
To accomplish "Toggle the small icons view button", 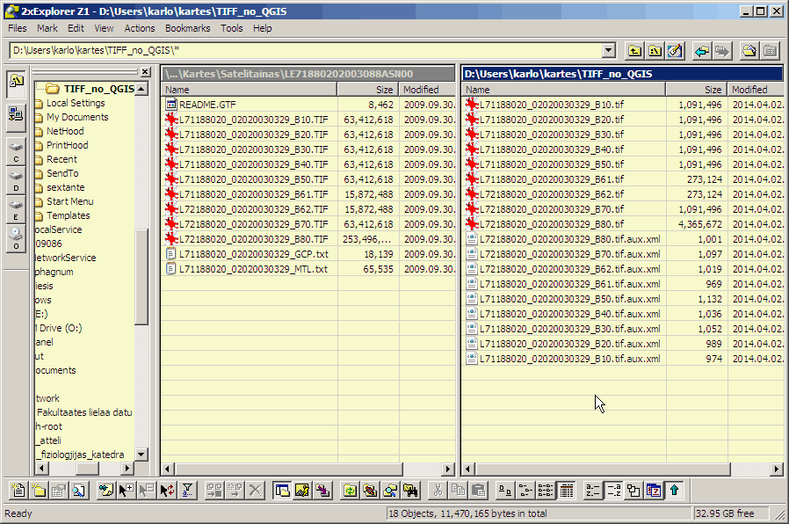I will [x=525, y=491].
